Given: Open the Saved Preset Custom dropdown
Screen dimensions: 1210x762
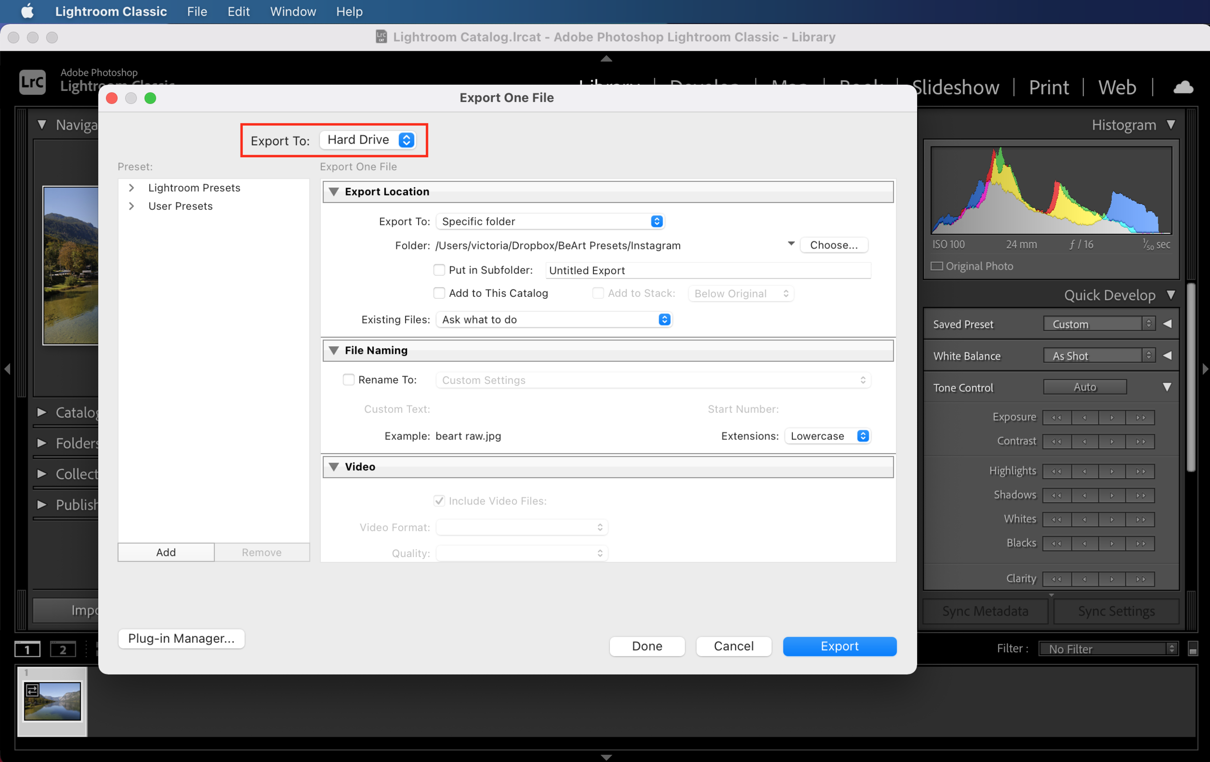Looking at the screenshot, I should pyautogui.click(x=1099, y=324).
